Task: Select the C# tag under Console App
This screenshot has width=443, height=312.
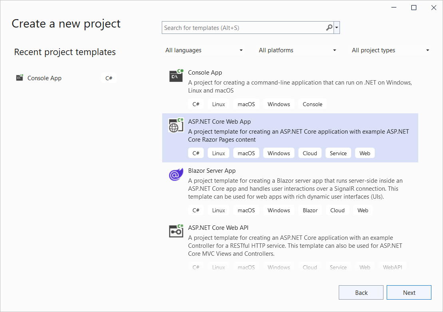Action: pos(196,104)
